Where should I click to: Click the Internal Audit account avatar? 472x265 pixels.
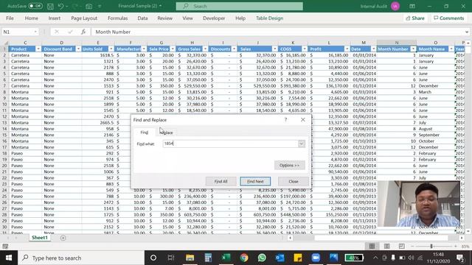[395, 6]
